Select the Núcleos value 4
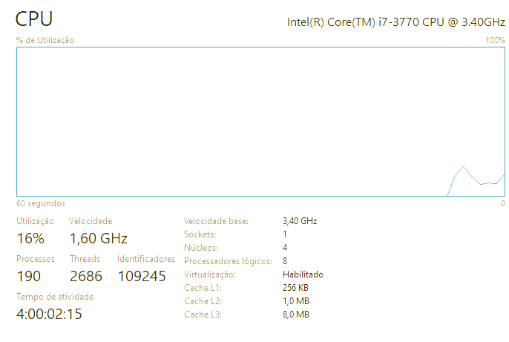Screen dimensions: 509x342 [x=285, y=248]
